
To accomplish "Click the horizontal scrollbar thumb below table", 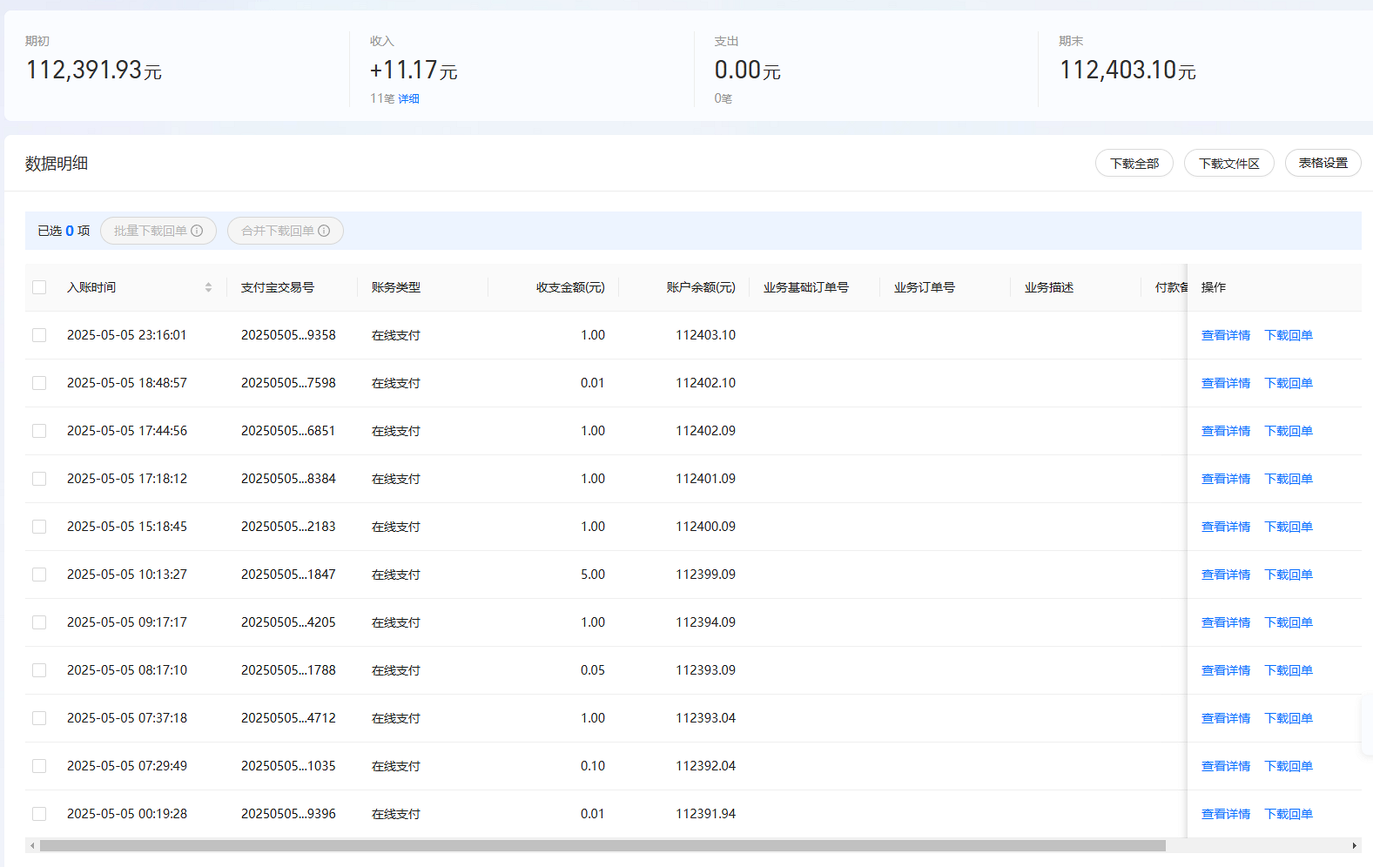I will click(x=602, y=845).
